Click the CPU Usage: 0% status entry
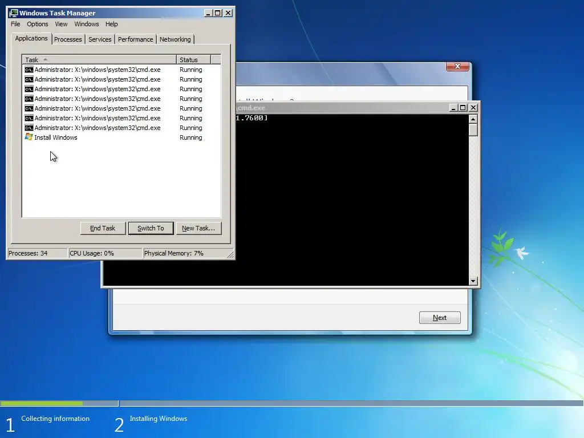584x438 pixels. (x=105, y=253)
